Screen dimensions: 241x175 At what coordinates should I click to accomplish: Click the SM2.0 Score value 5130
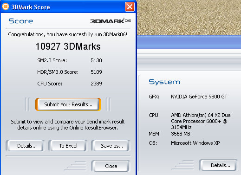(x=96, y=60)
